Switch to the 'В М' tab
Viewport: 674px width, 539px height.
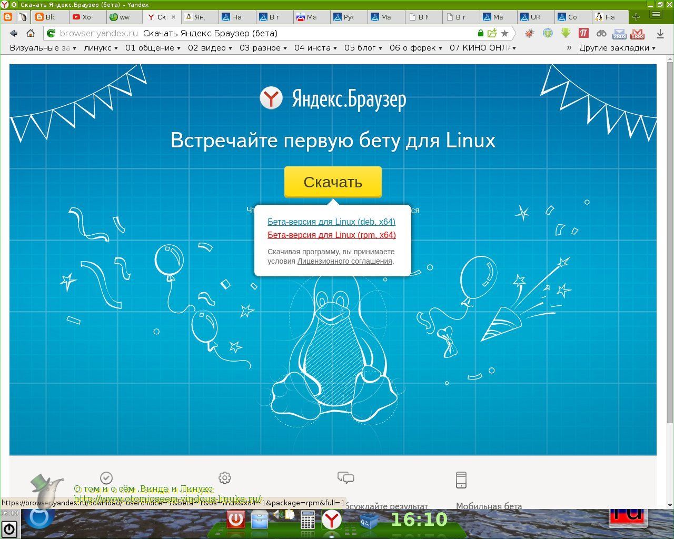423,17
